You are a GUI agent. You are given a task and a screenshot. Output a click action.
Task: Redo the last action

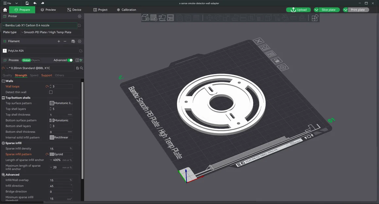(x=43, y=3)
